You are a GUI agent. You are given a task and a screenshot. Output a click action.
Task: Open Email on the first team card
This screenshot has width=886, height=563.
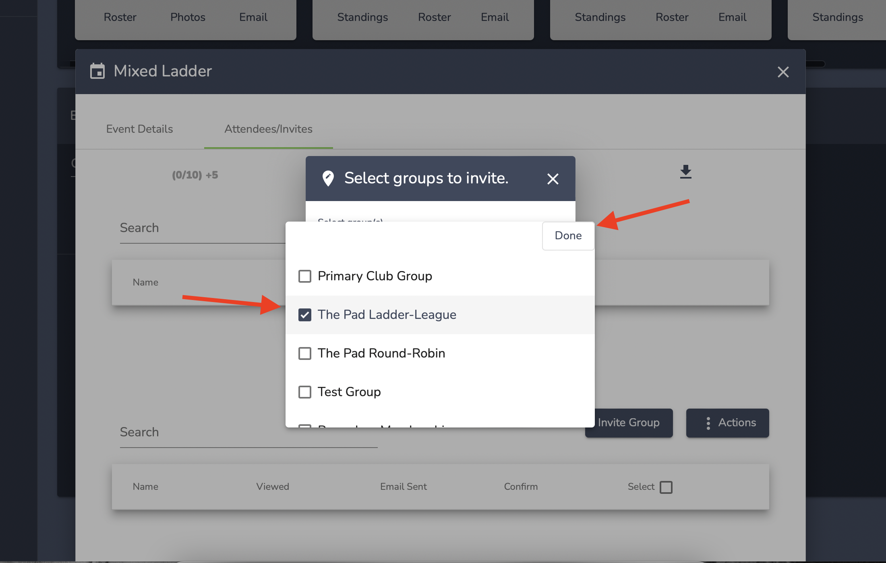click(x=253, y=17)
